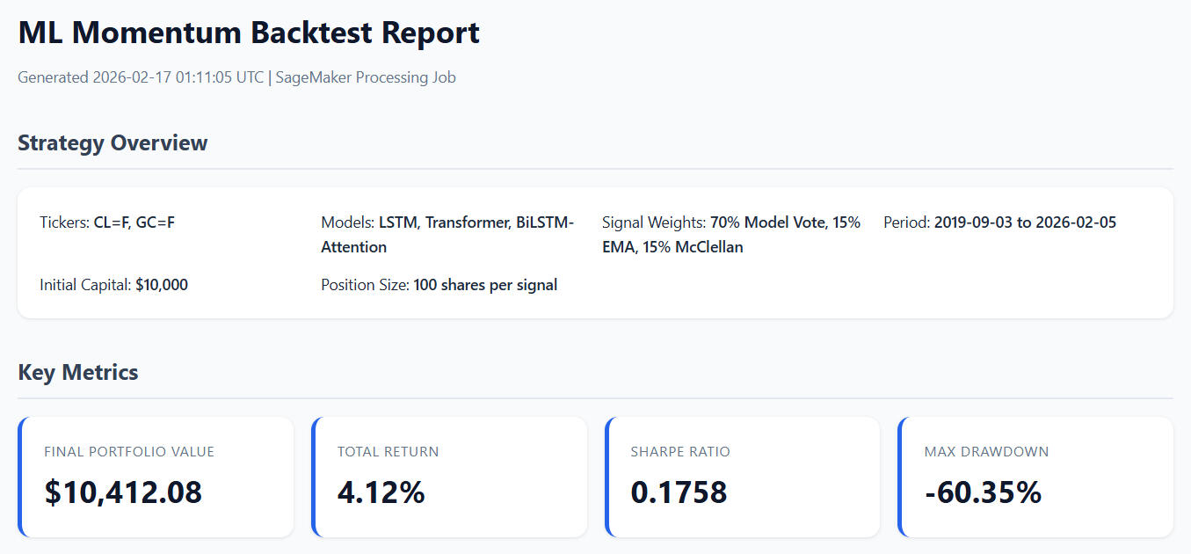Open the Final Portfolio Value card
The height and width of the screenshot is (554, 1191).
(156, 477)
